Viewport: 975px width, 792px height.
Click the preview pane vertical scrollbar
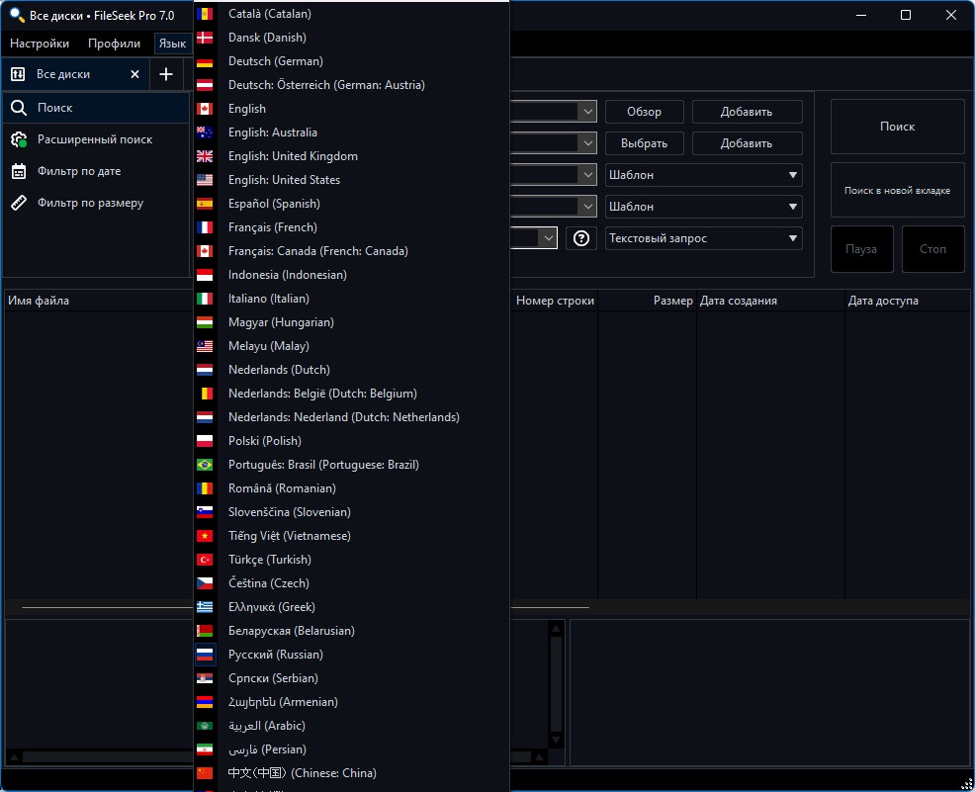557,684
